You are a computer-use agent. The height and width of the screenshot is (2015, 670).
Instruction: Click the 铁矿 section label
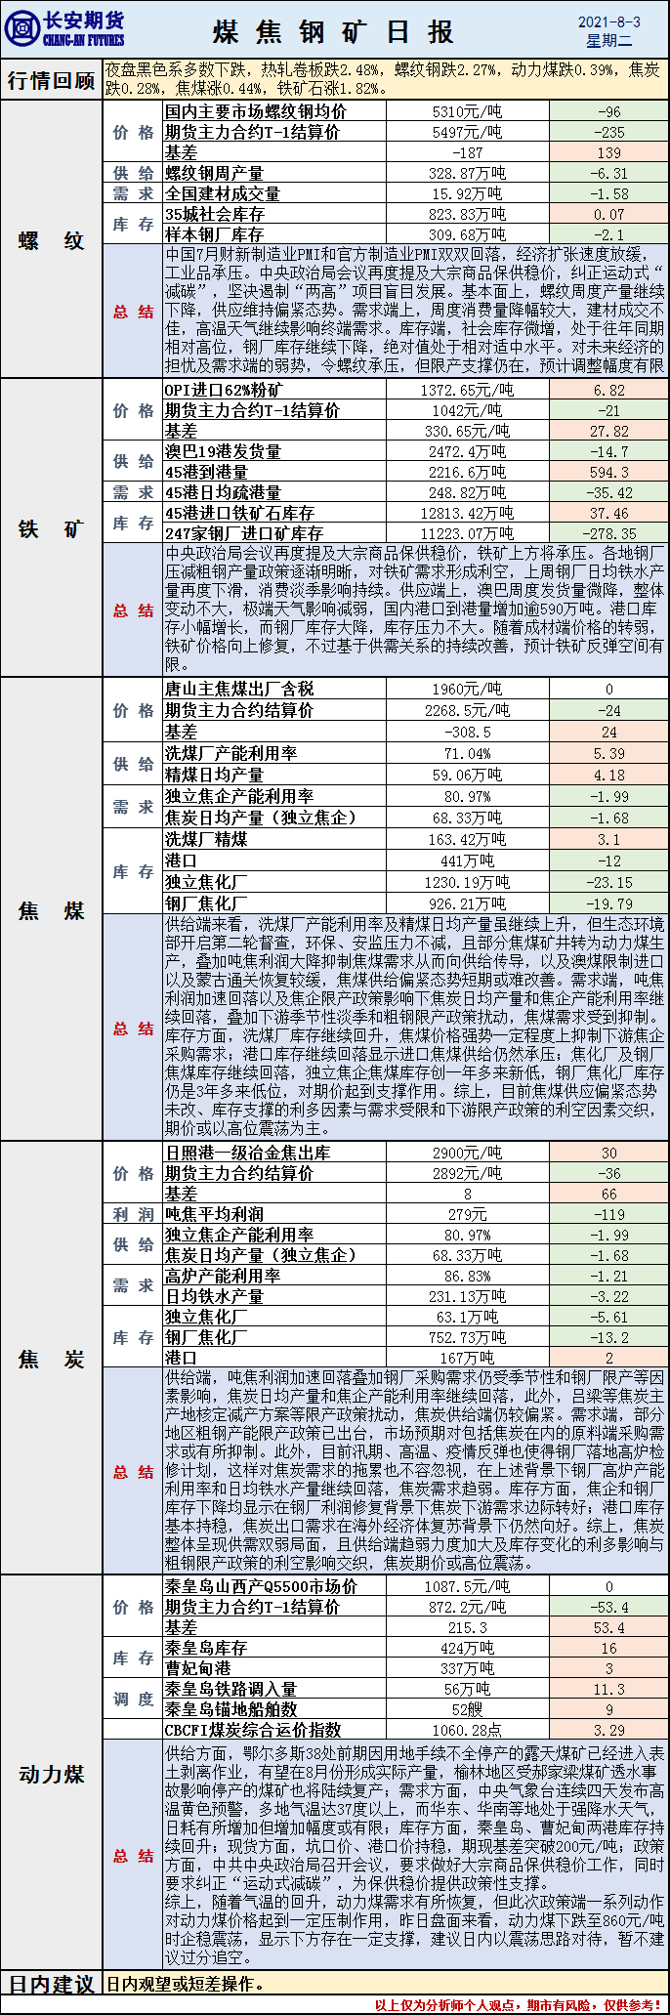pos(51,528)
